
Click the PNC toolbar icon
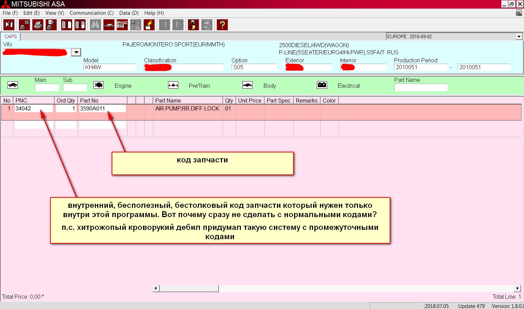click(122, 25)
